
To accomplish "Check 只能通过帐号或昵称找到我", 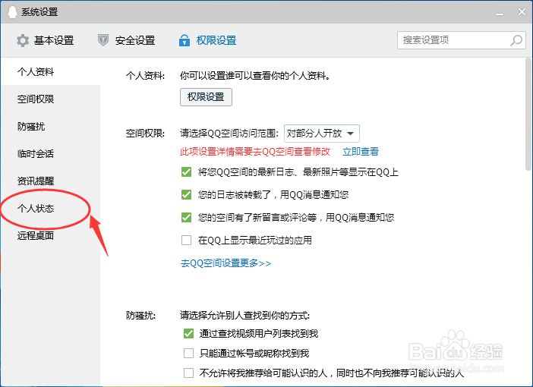I will click(188, 354).
